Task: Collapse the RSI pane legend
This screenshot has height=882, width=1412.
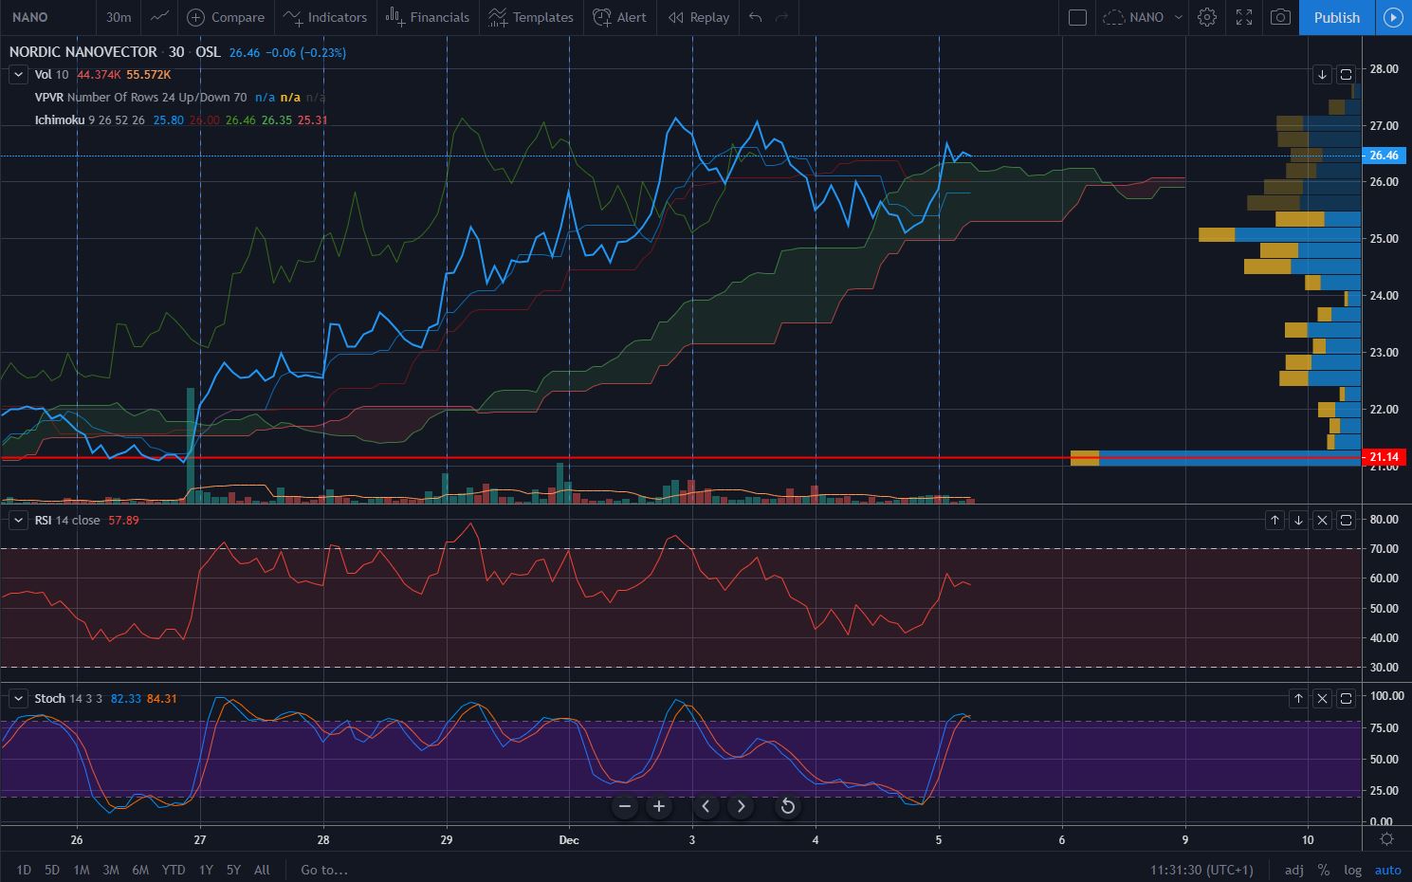Action: pyautogui.click(x=18, y=520)
